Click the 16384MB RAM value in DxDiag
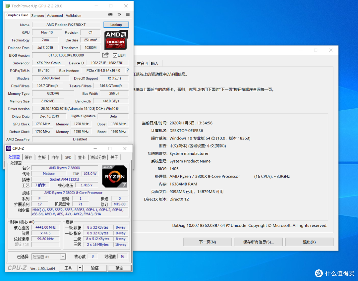This screenshot has height=281, width=358. pos(183,184)
